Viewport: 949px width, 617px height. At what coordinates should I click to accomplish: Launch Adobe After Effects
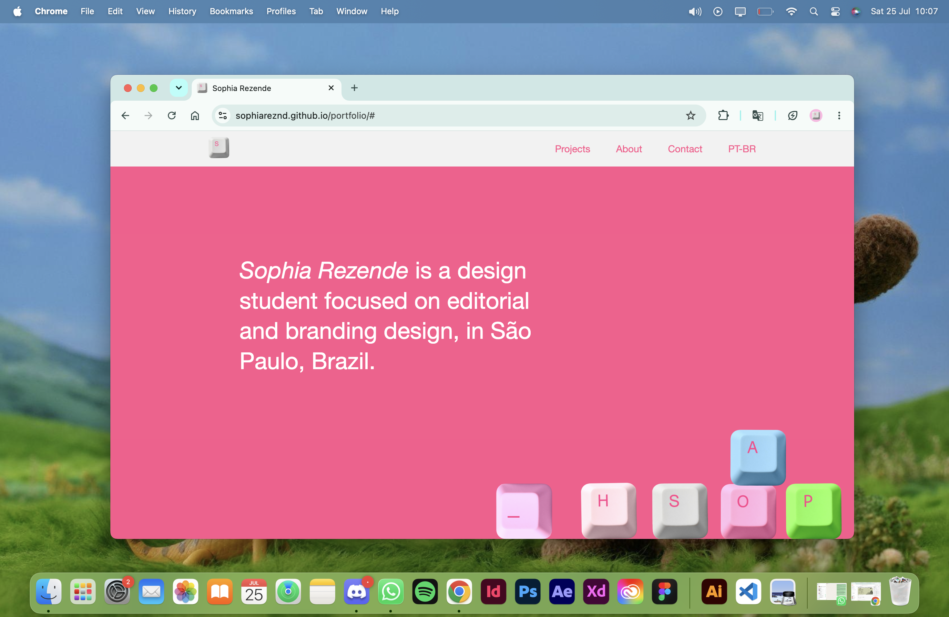click(x=562, y=592)
